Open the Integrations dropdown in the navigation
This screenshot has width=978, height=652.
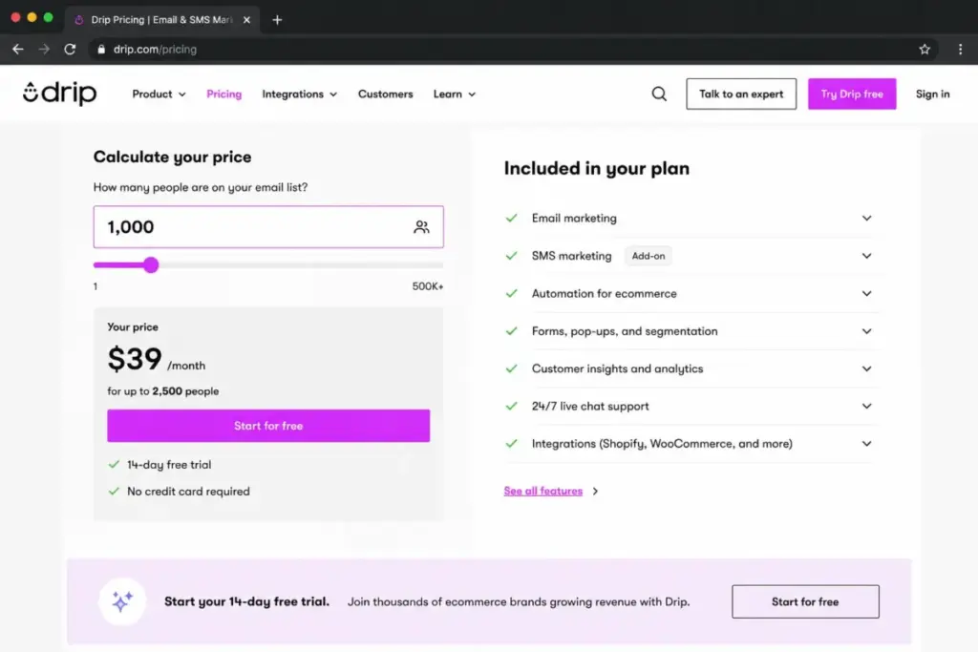[299, 95]
